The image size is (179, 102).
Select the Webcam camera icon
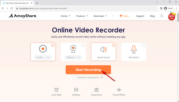tap(73, 49)
